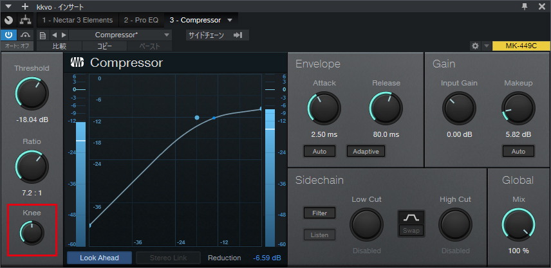Image resolution: width=551 pixels, height=268 pixels.
Task: Toggle the Look Ahead button
Action: coord(99,258)
